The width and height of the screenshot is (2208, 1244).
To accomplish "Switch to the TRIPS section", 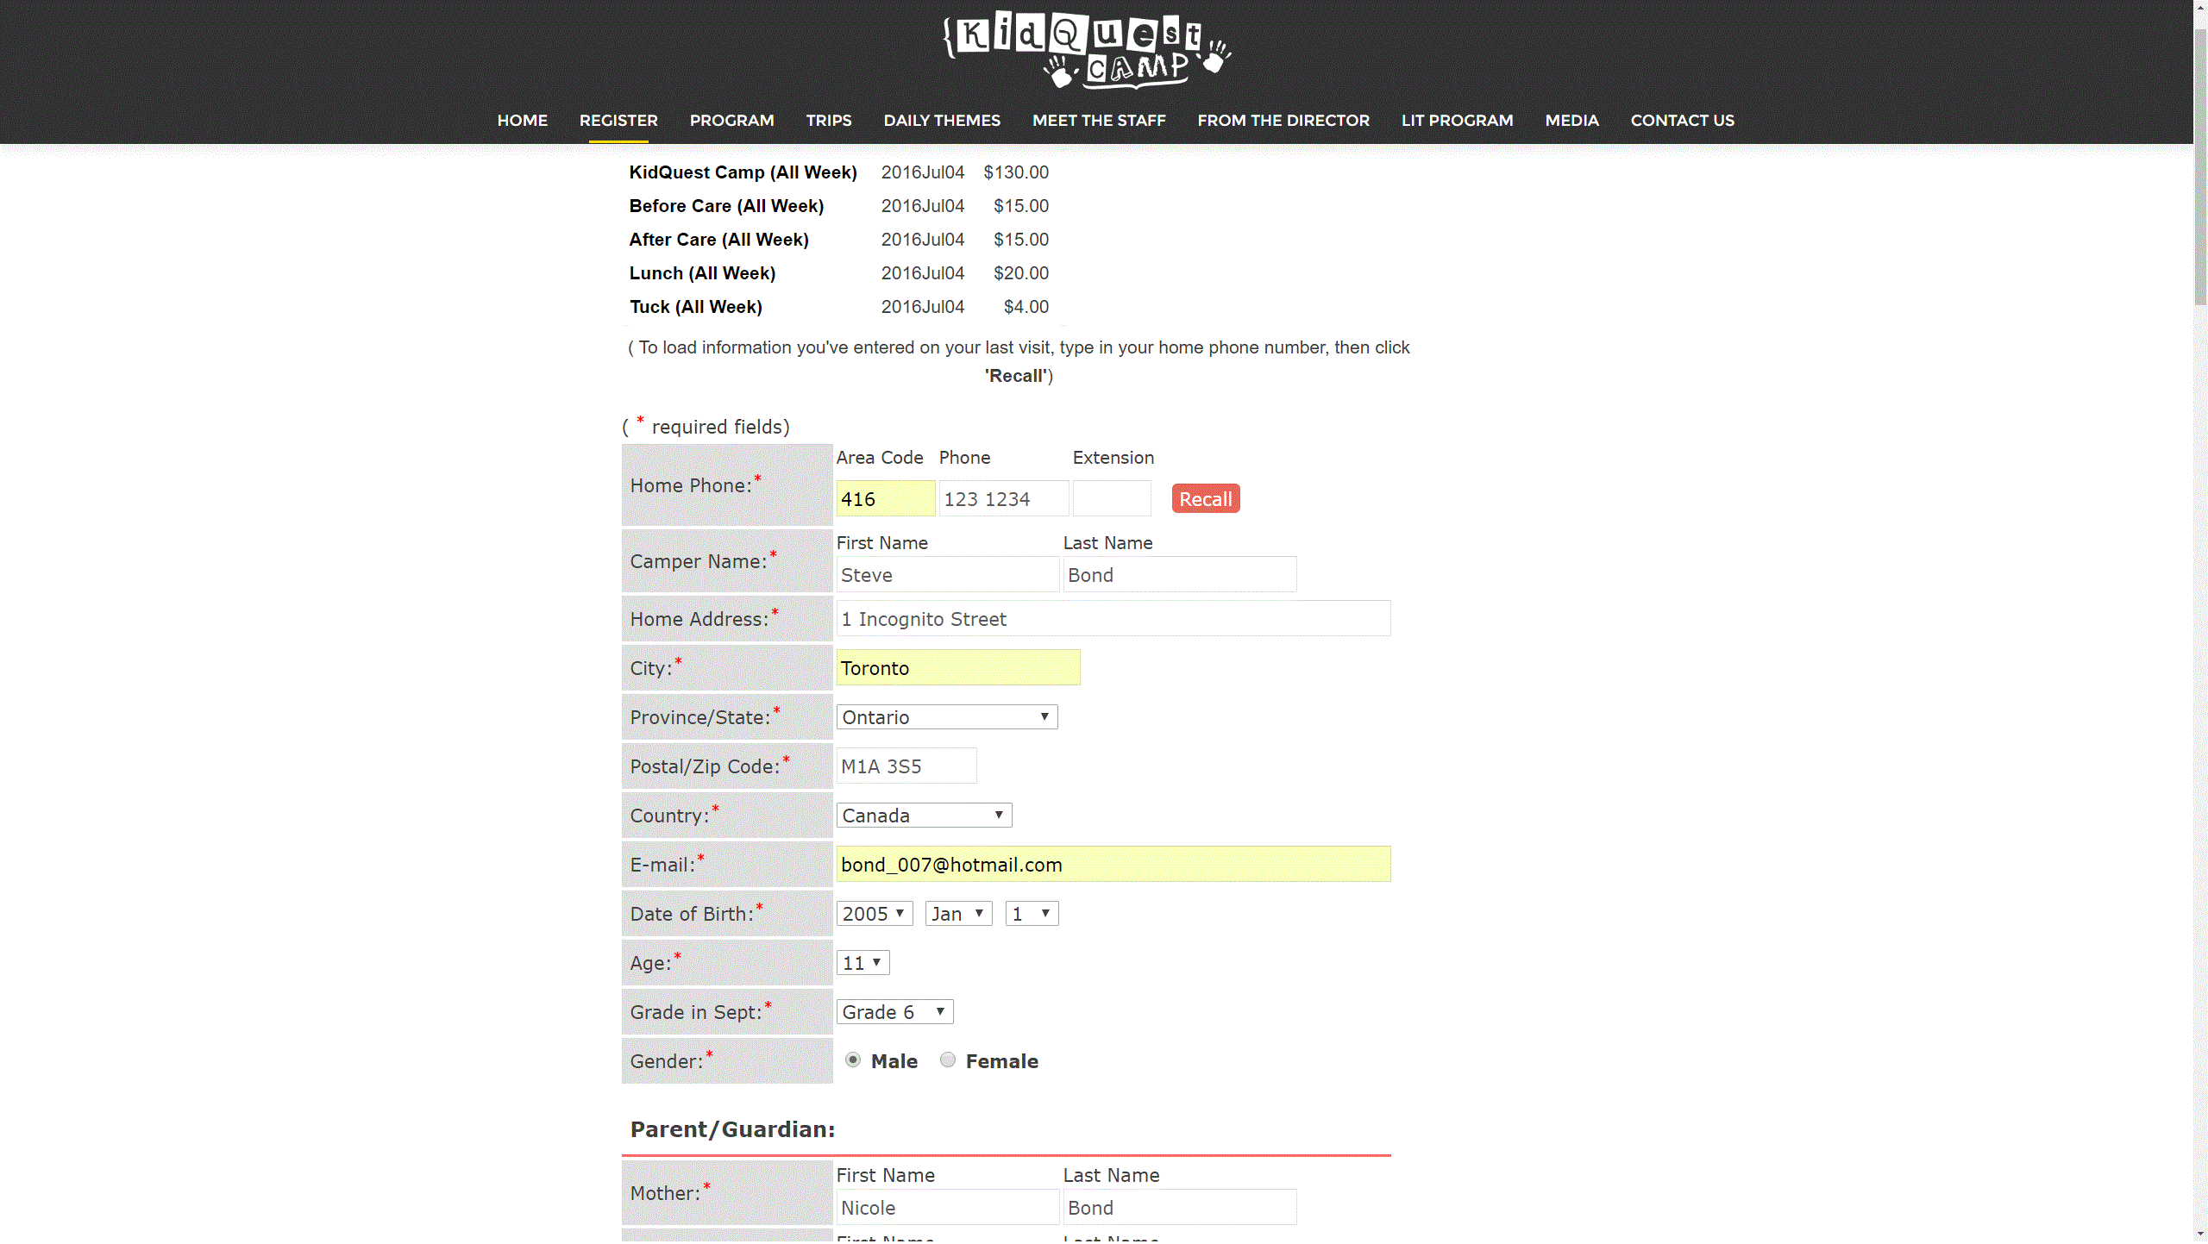I will click(828, 121).
